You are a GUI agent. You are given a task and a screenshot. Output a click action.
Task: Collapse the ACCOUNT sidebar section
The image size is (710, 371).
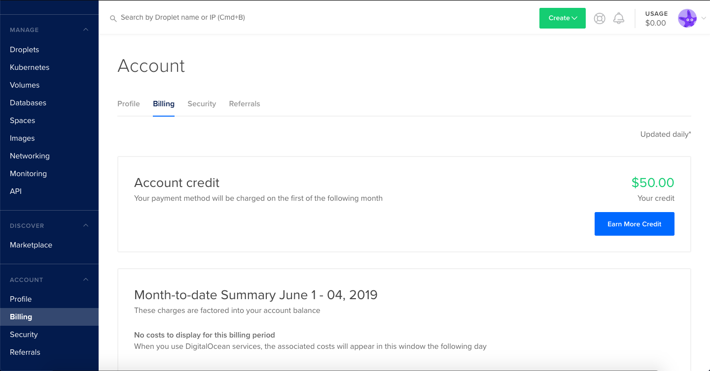[x=86, y=279]
